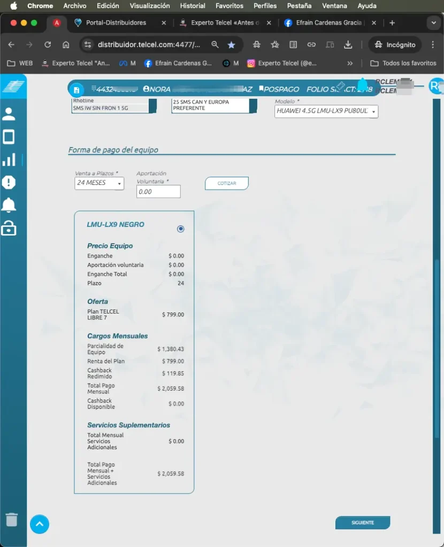Click the address bar URL

point(149,45)
